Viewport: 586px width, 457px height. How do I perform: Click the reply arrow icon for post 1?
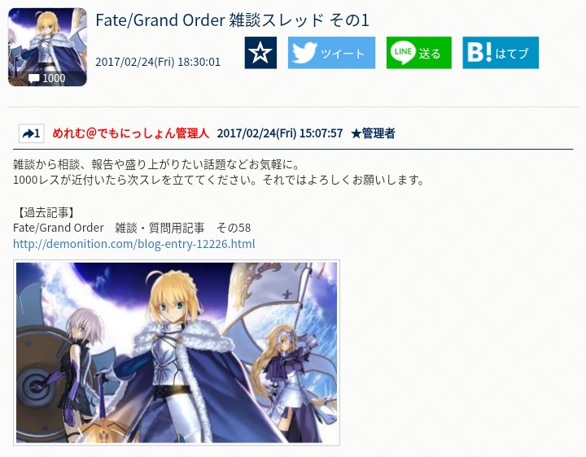click(x=28, y=133)
